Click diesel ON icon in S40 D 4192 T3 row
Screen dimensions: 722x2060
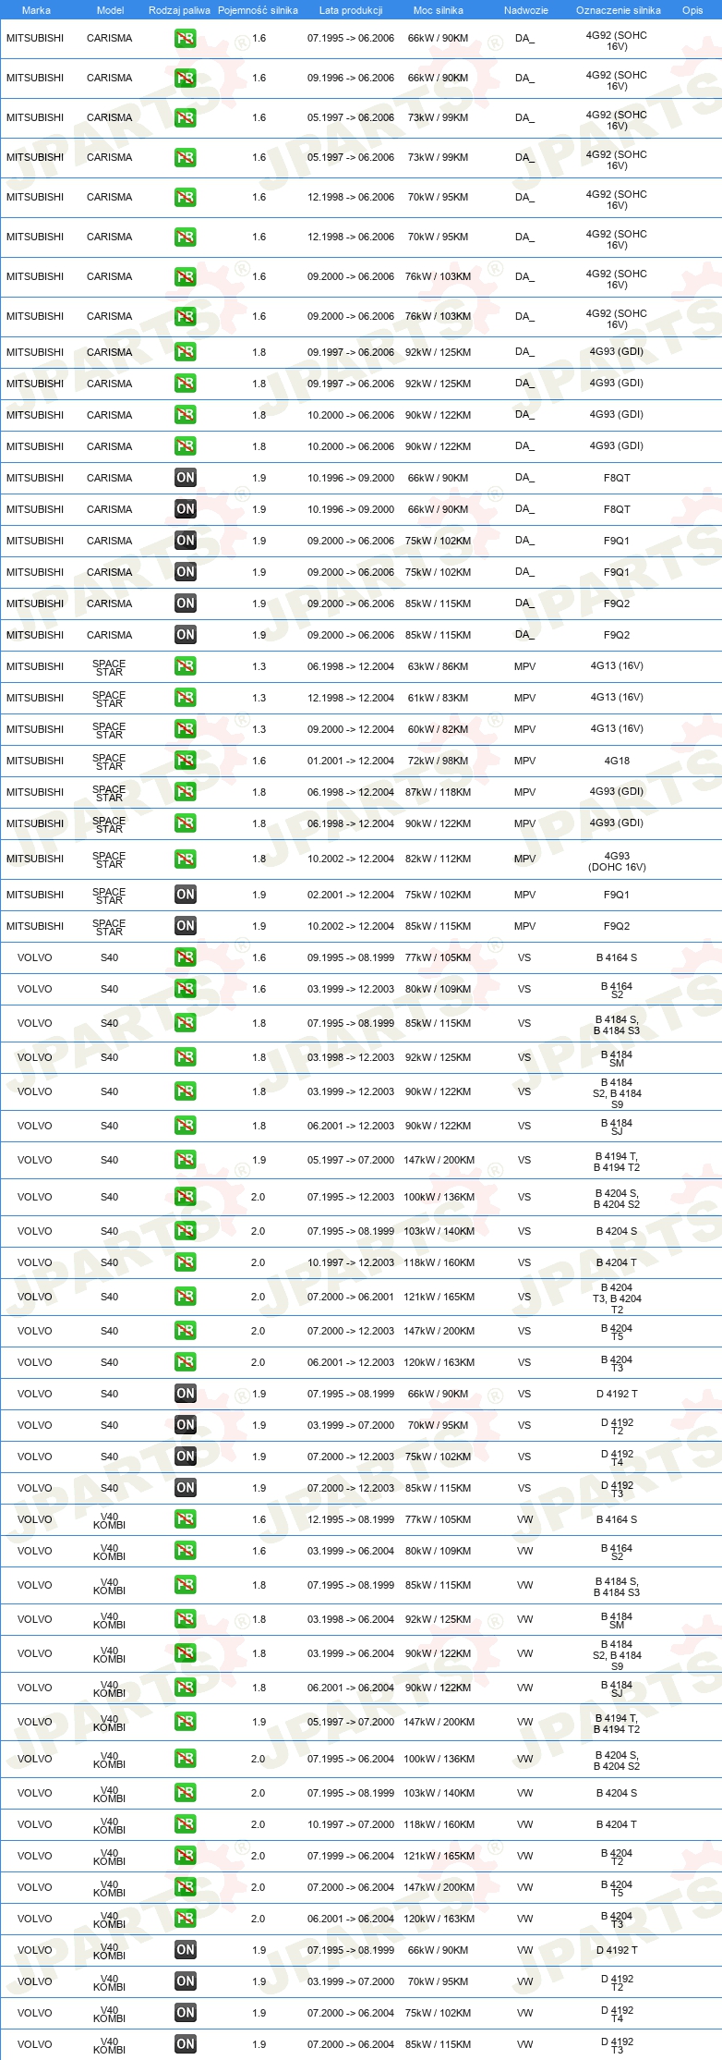(186, 1488)
